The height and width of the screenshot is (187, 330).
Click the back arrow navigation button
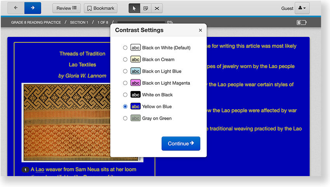pos(16,8)
